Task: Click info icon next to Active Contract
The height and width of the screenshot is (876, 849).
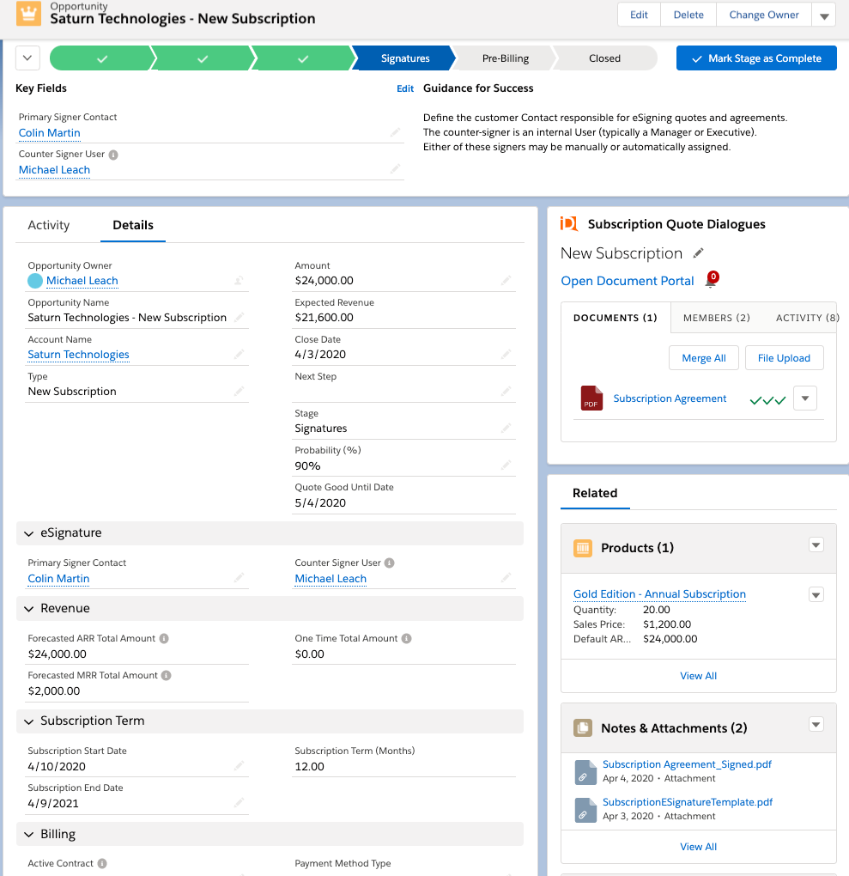Action: coord(101,864)
